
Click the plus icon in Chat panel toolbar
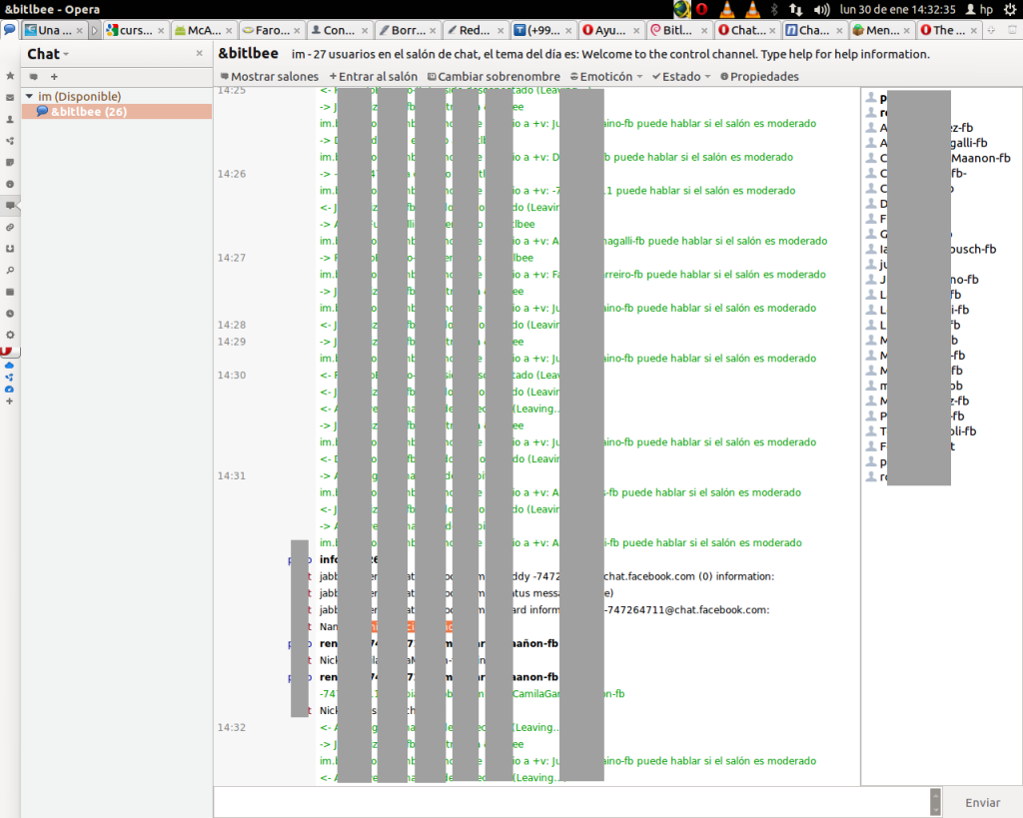pyautogui.click(x=54, y=77)
